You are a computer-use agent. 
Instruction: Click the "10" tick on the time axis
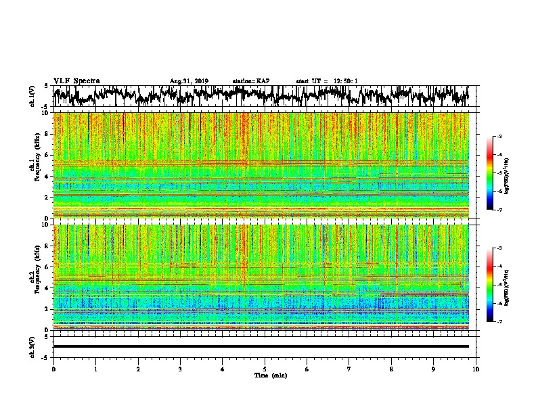[476, 369]
